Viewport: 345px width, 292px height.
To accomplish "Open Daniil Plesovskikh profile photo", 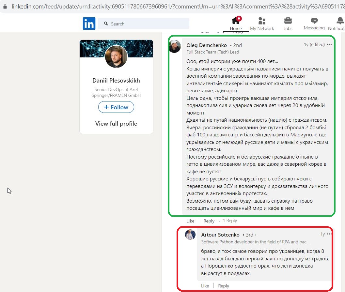I will tap(116, 56).
